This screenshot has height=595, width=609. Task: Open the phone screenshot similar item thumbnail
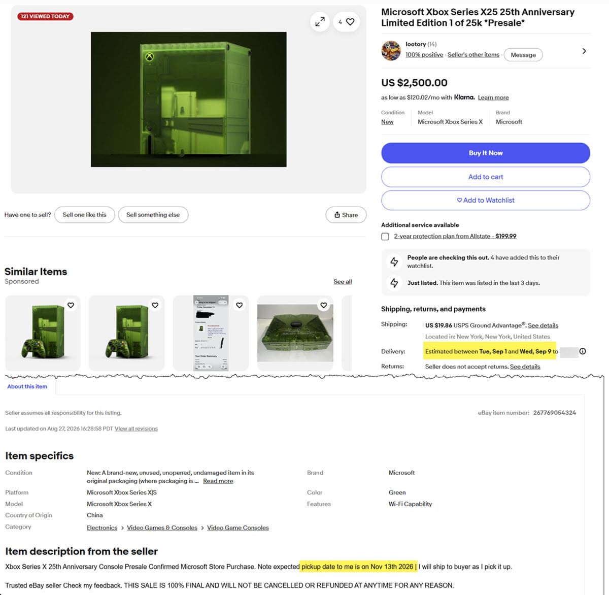click(x=211, y=333)
